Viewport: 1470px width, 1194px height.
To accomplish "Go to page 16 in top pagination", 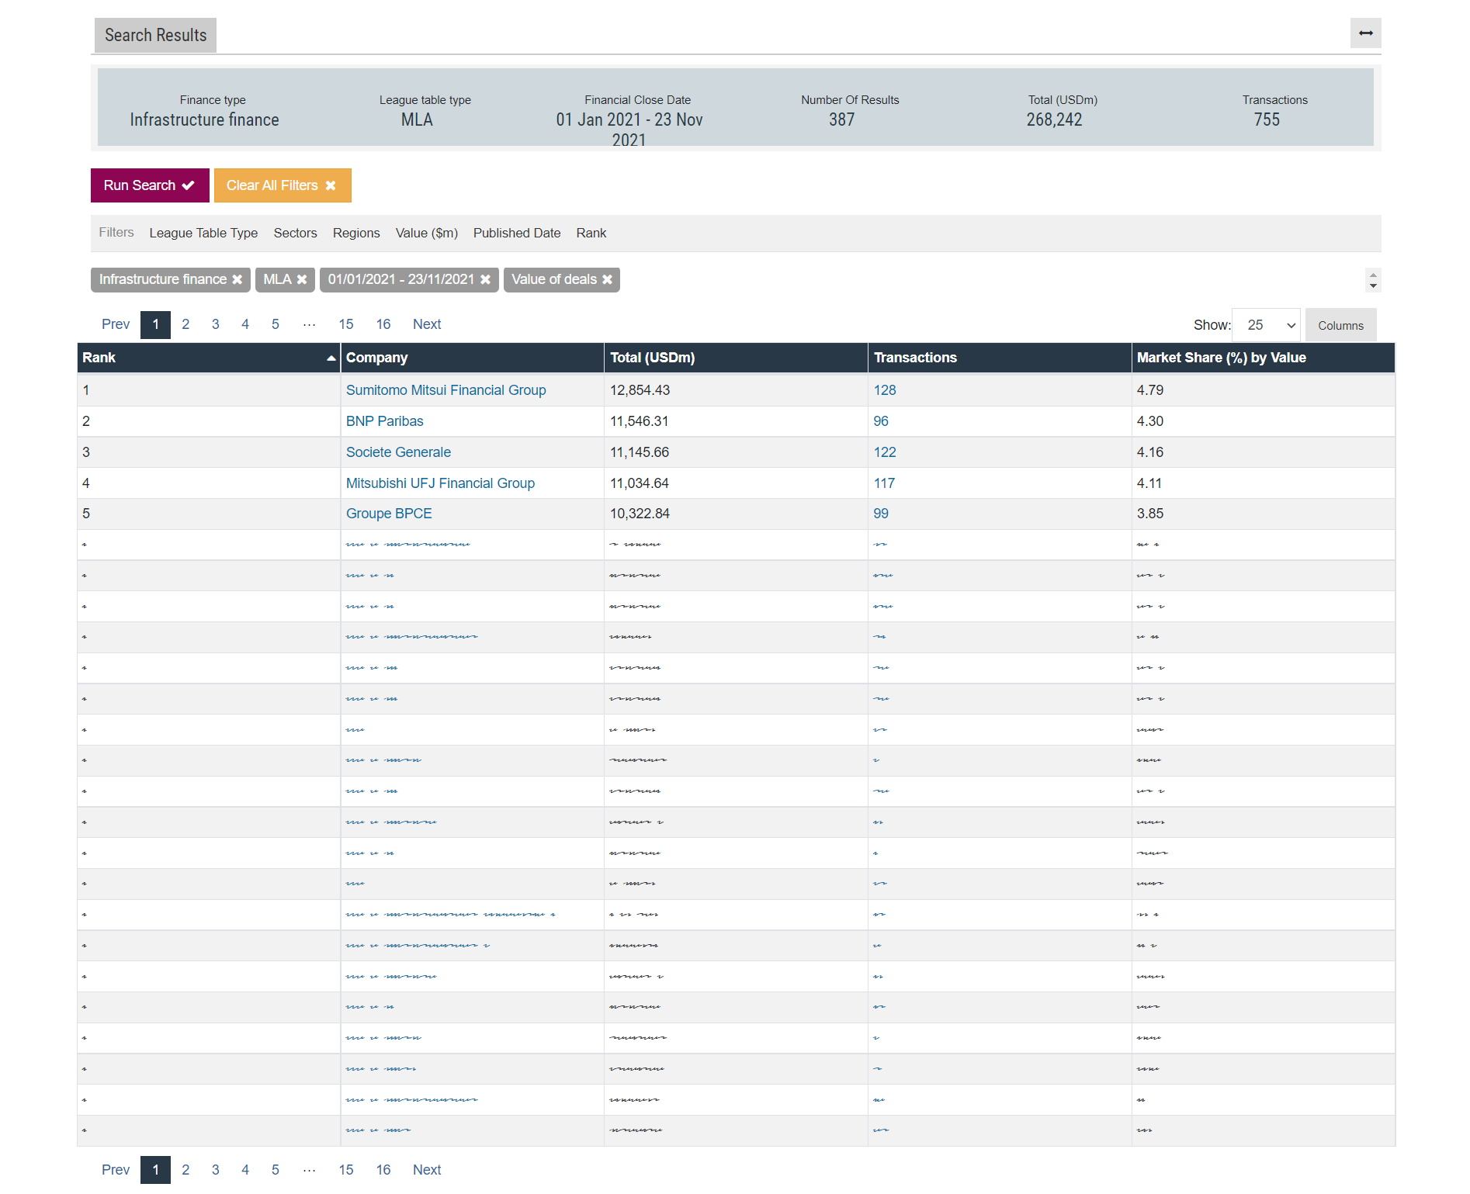I will click(x=383, y=324).
